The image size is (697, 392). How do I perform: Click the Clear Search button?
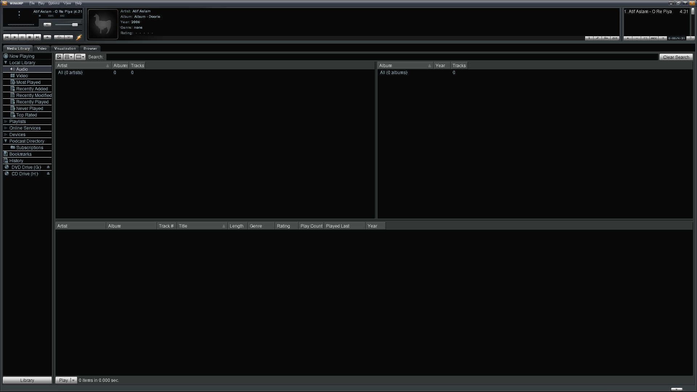(676, 57)
